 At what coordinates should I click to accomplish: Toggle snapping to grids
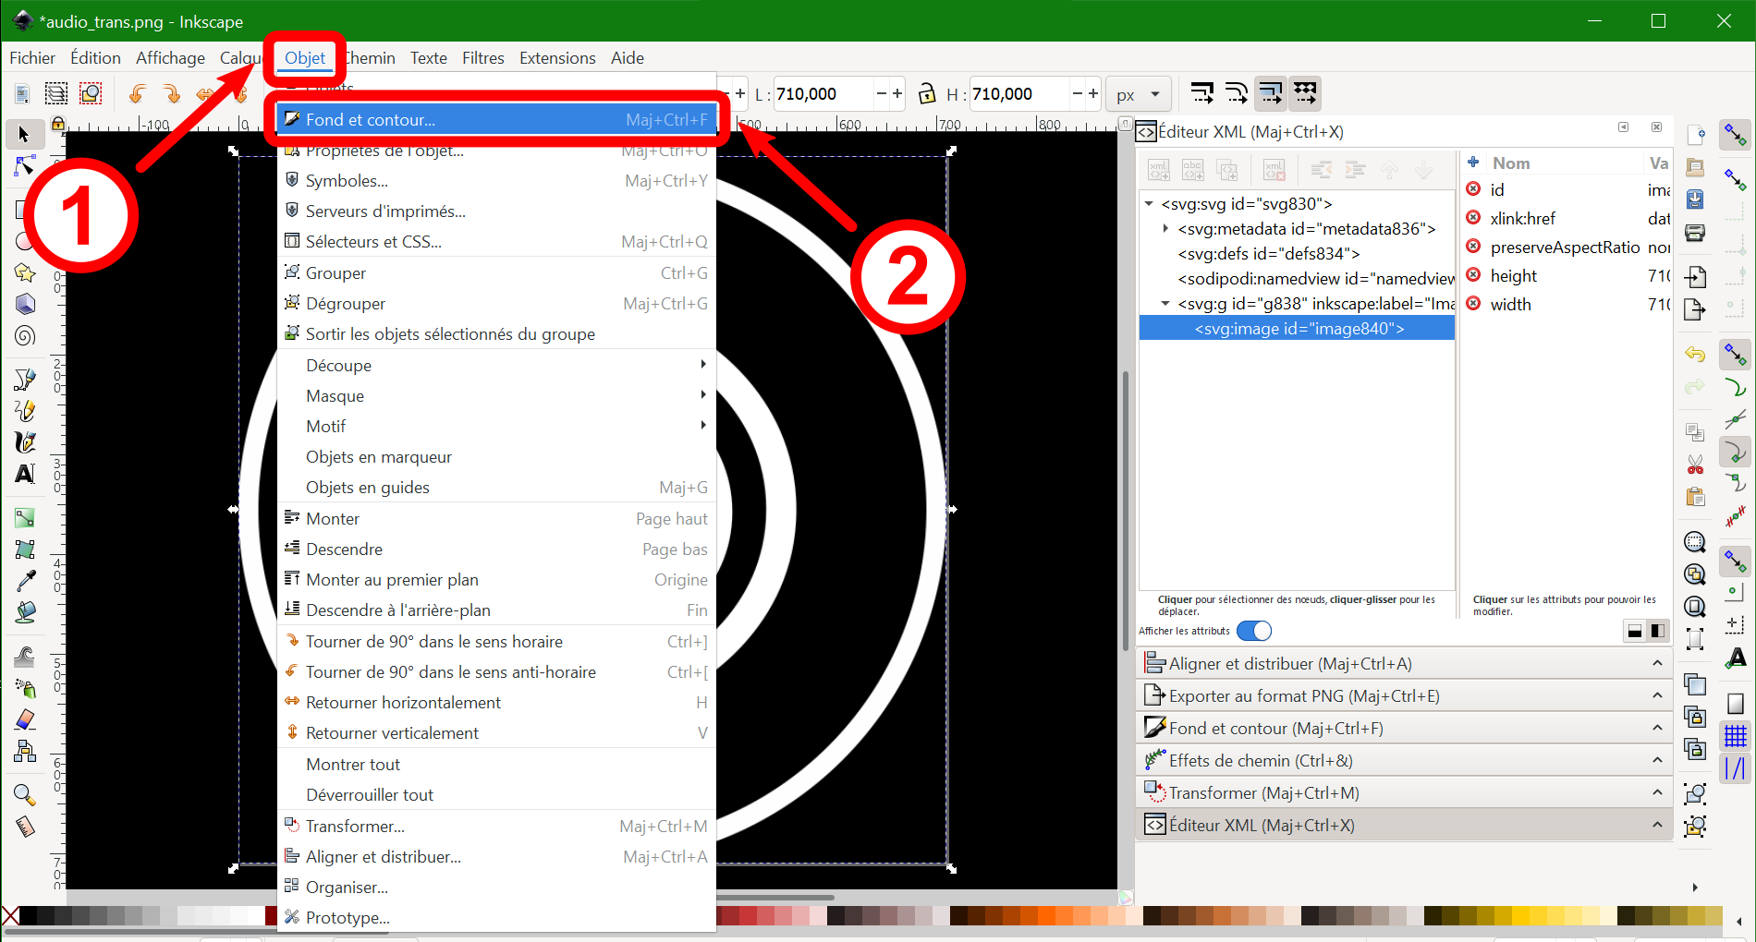pos(1736,736)
